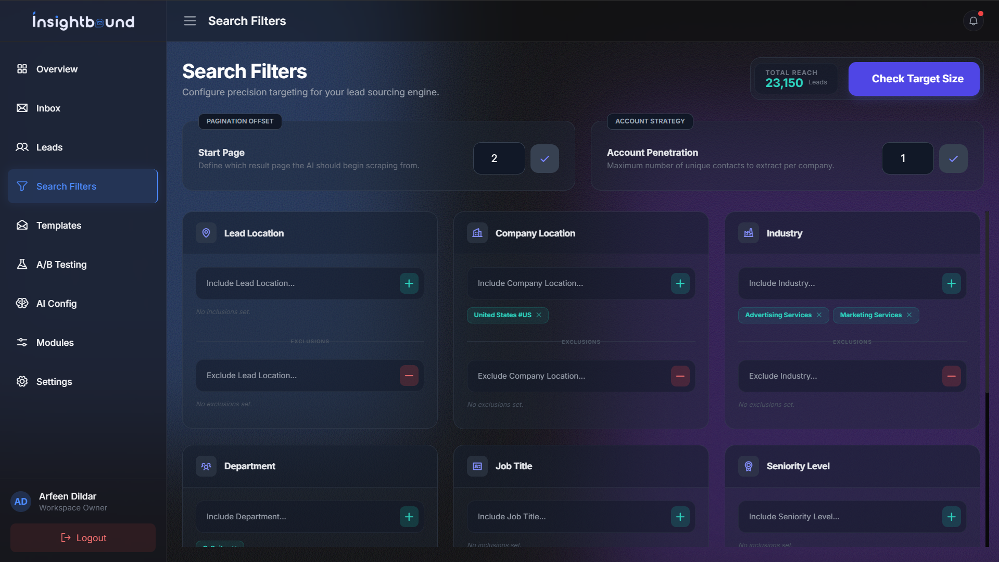999x562 pixels.
Task: Click the Start Page number field
Action: pos(499,158)
